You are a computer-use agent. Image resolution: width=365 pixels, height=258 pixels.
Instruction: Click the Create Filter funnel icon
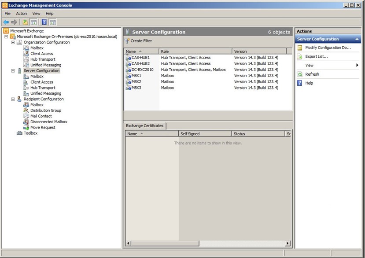pyautogui.click(x=127, y=41)
